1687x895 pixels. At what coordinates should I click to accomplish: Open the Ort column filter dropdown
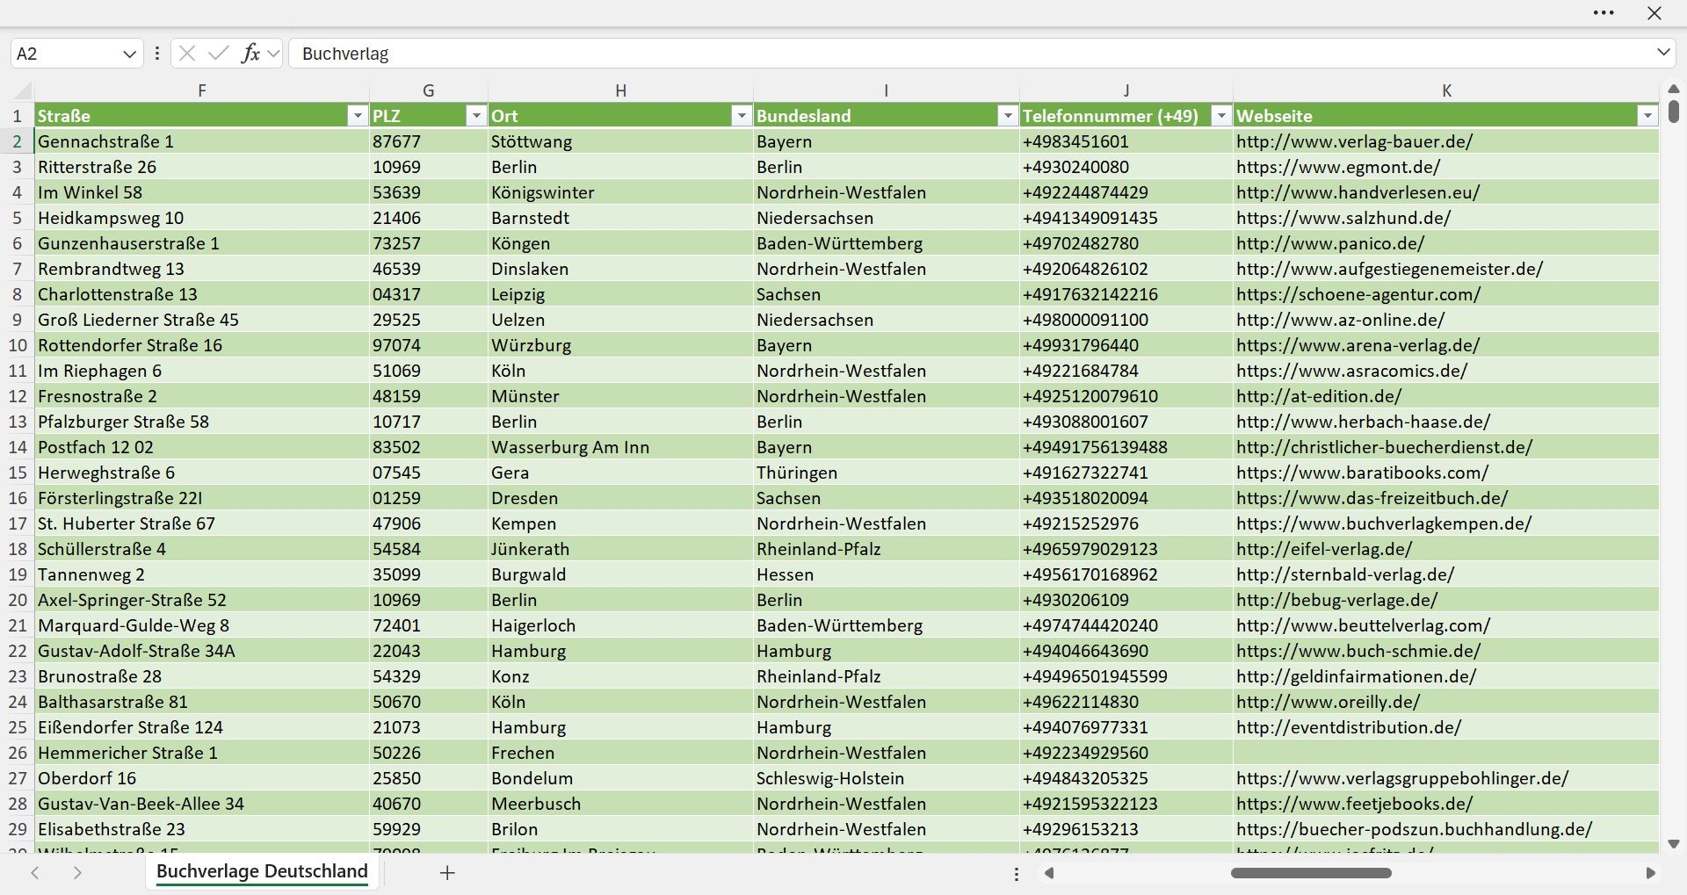[742, 116]
